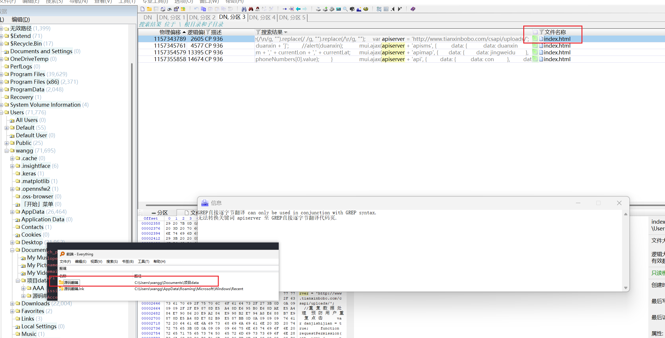Click the open folder toolbar icon
Viewport: 665px width, 338px height.
coord(149,9)
